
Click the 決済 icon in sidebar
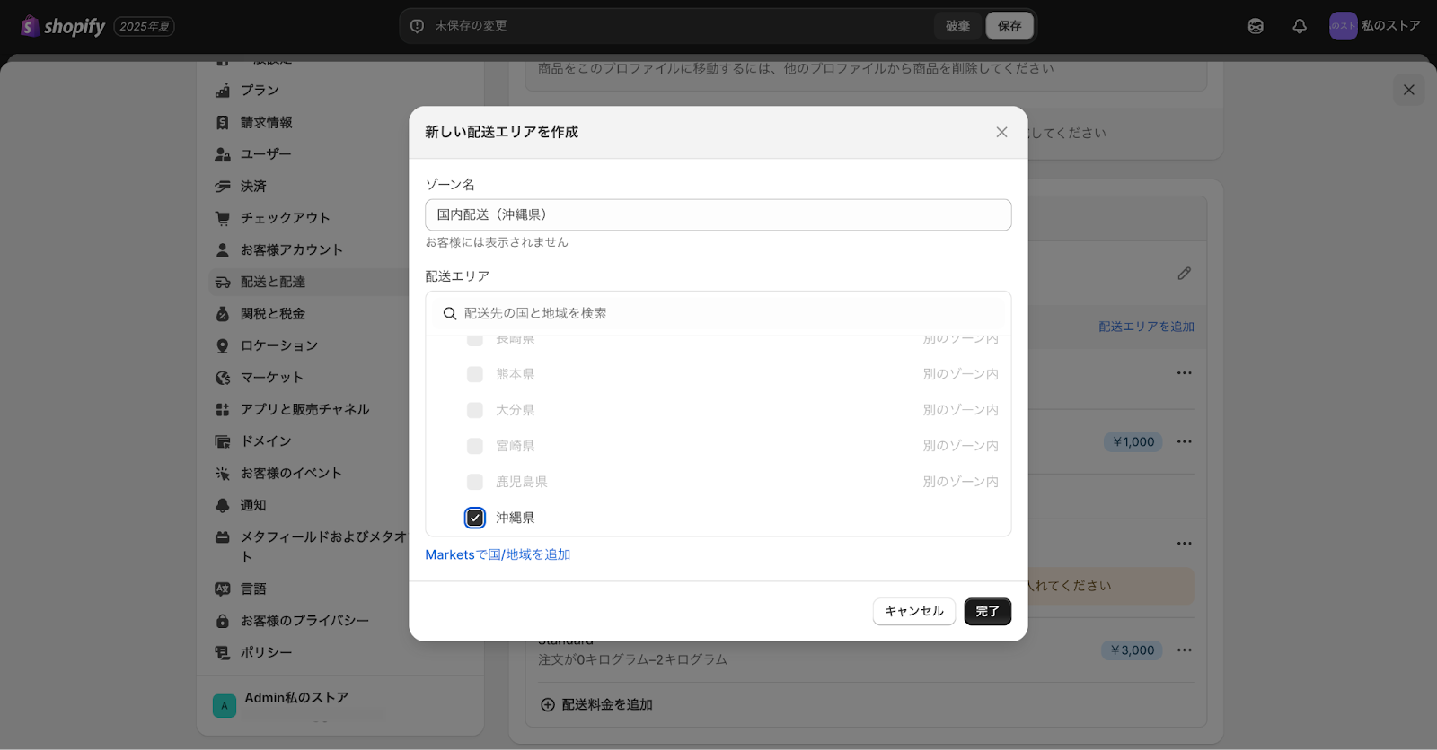(223, 186)
